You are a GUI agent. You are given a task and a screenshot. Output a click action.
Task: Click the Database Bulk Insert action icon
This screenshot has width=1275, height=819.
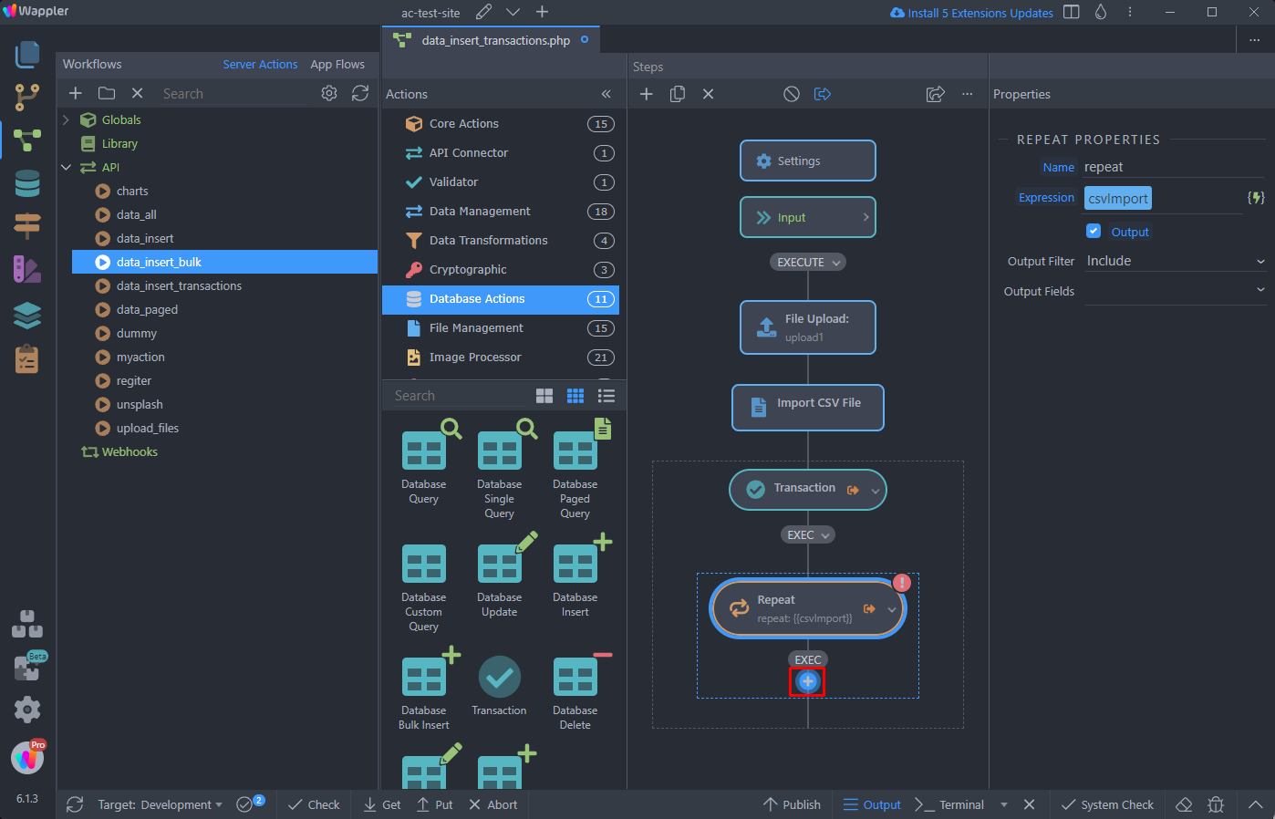[424, 677]
